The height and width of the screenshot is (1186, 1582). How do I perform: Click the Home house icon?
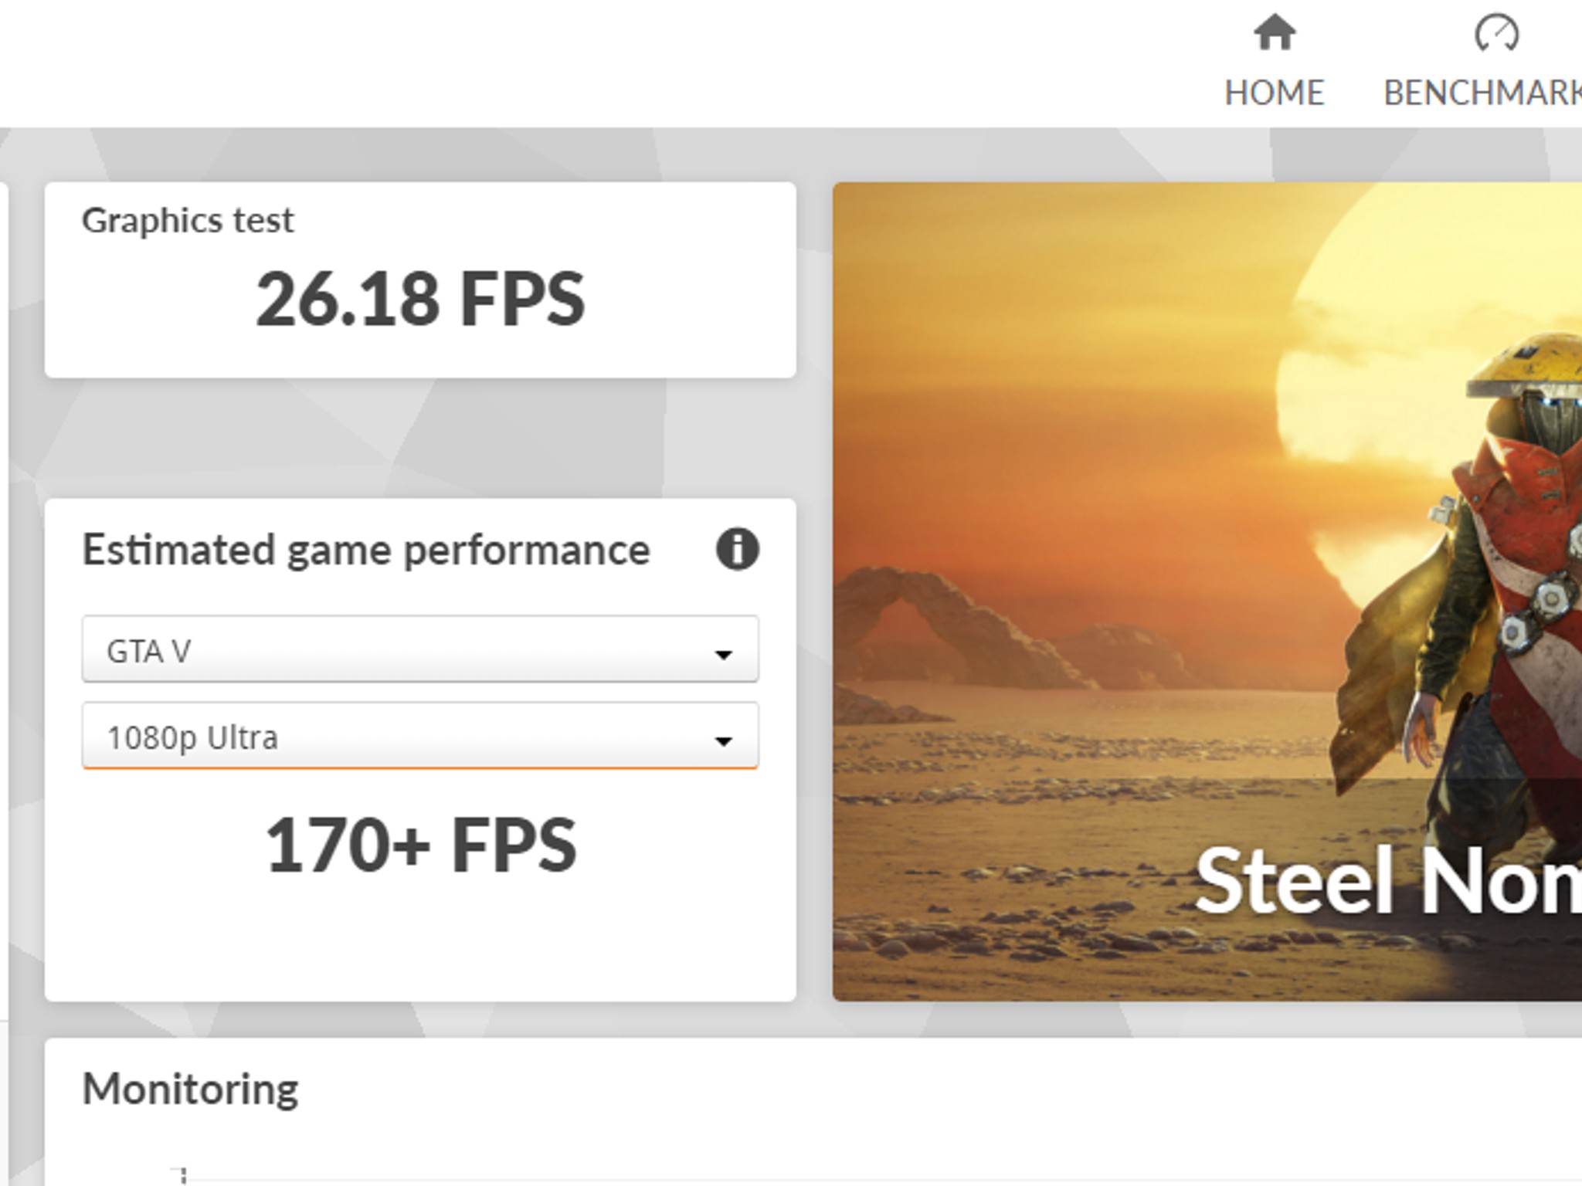pos(1274,33)
